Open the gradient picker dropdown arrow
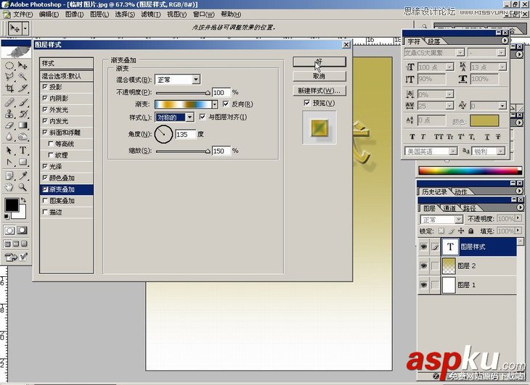Screen dimensions: 530x385 coord(215,104)
